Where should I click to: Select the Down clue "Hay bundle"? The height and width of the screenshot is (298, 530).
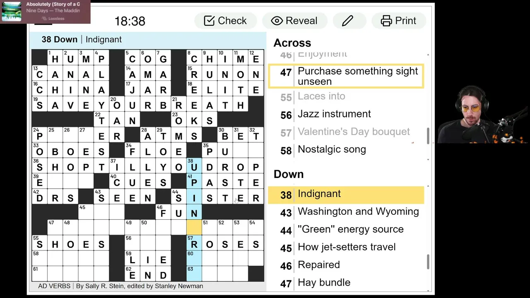[x=324, y=283]
